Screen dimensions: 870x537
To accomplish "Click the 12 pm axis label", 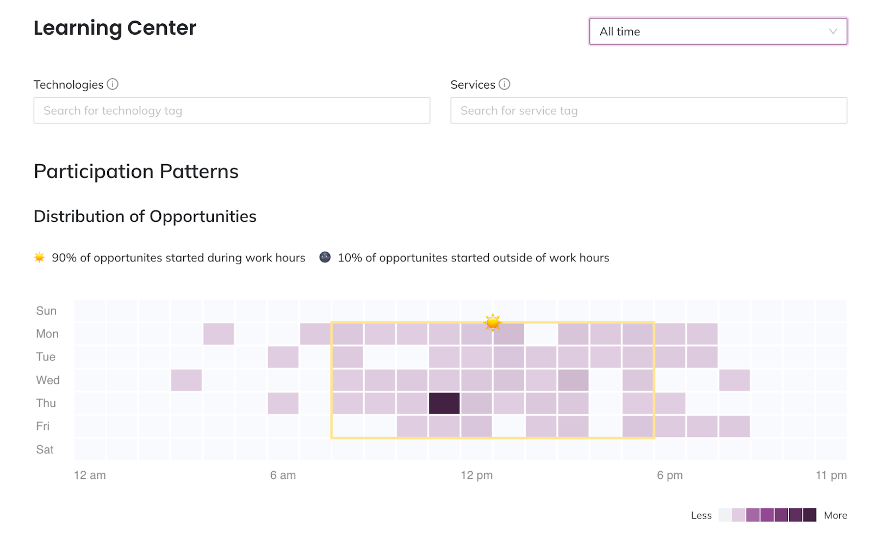I will 477,475.
